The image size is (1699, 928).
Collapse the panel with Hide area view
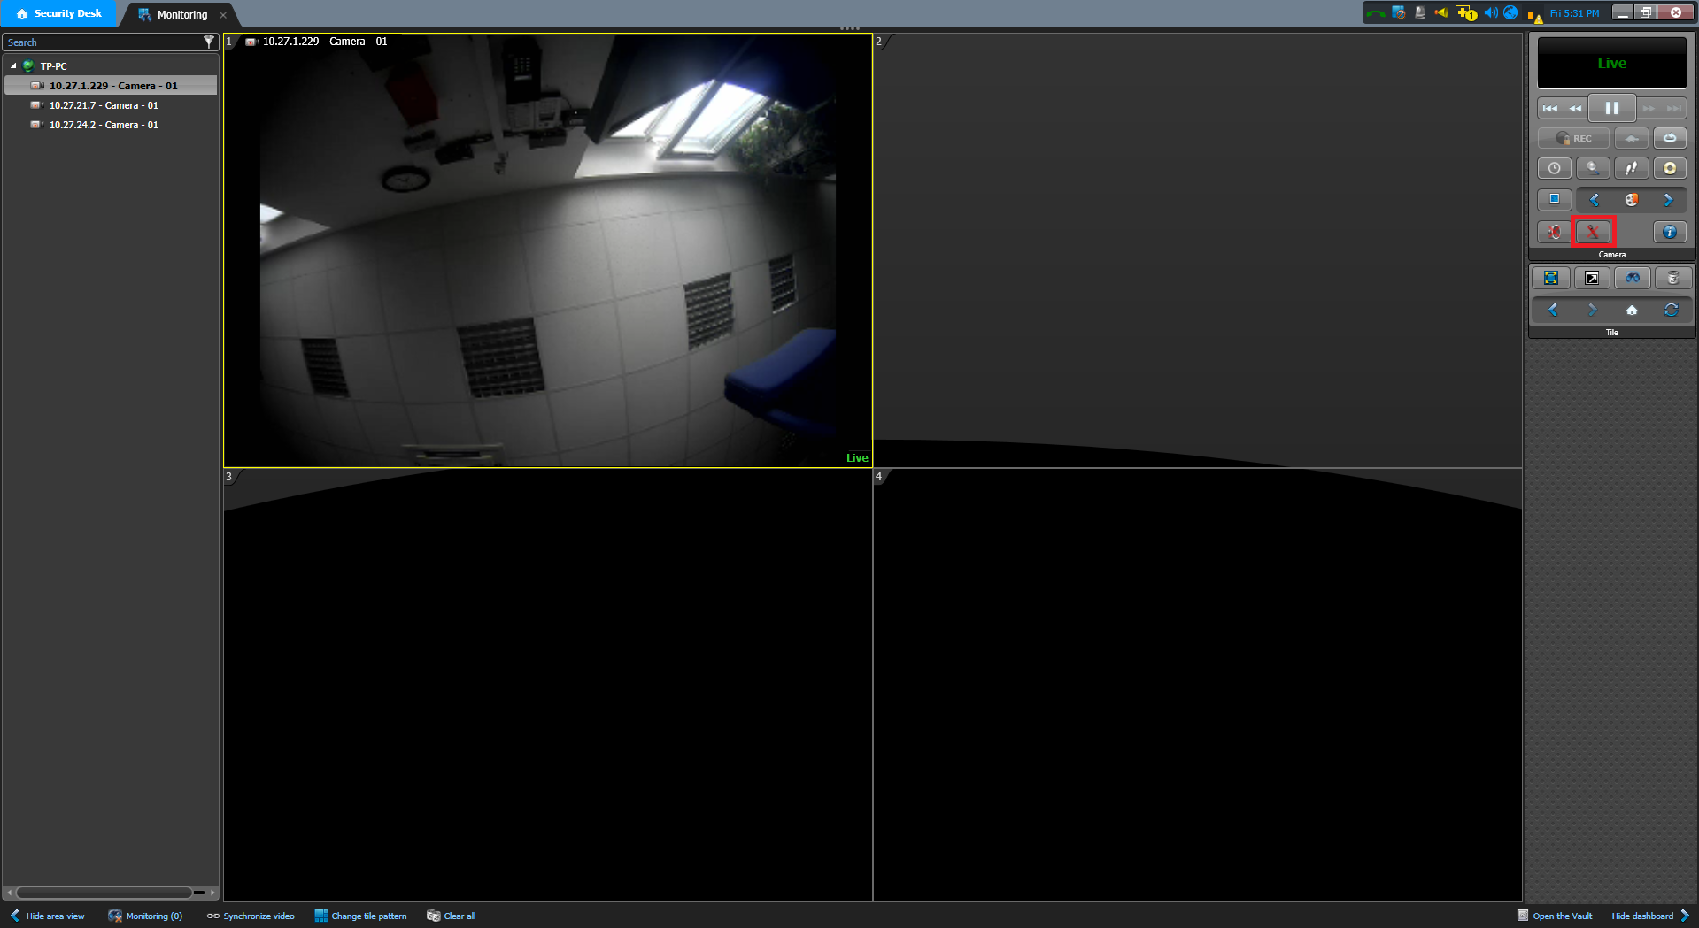click(x=48, y=916)
